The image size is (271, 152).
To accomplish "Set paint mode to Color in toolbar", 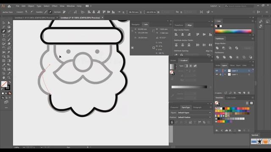I will click(x=3, y=93).
